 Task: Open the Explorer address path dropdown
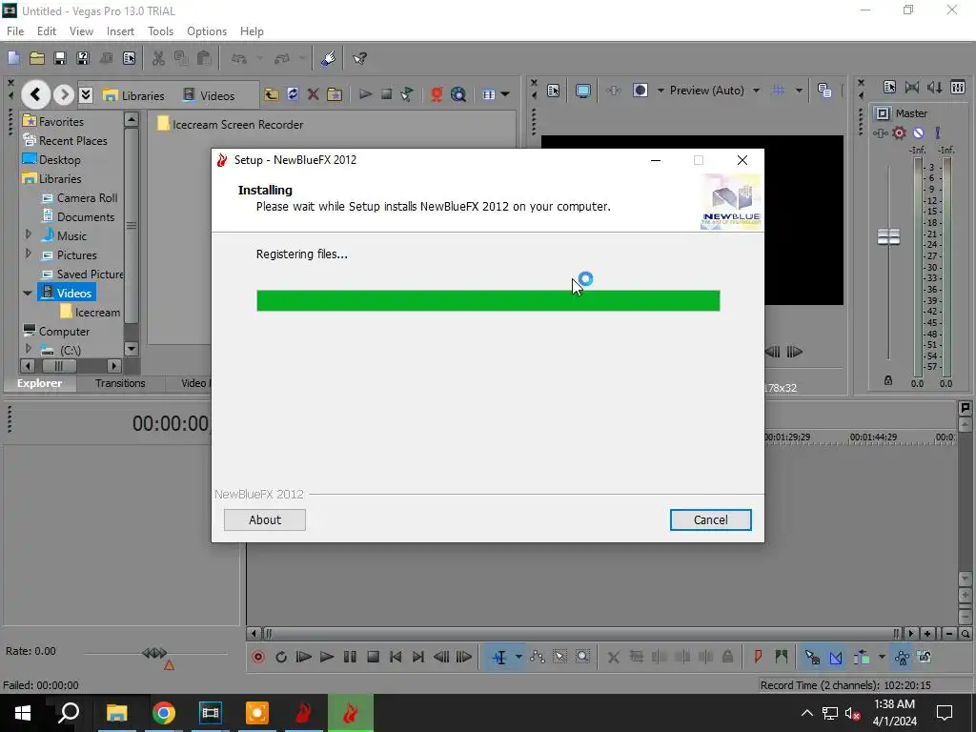tap(86, 94)
